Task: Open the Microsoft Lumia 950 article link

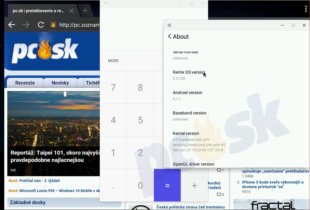Action: pos(60,191)
